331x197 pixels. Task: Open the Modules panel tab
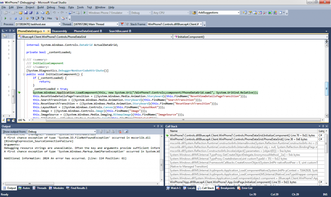coord(56,188)
